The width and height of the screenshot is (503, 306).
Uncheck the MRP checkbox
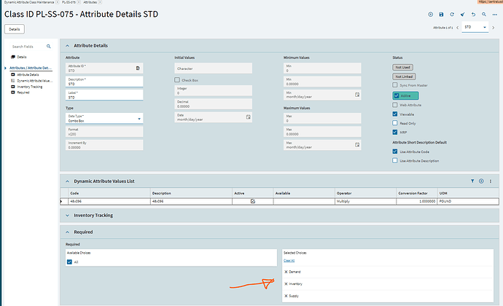click(395, 132)
